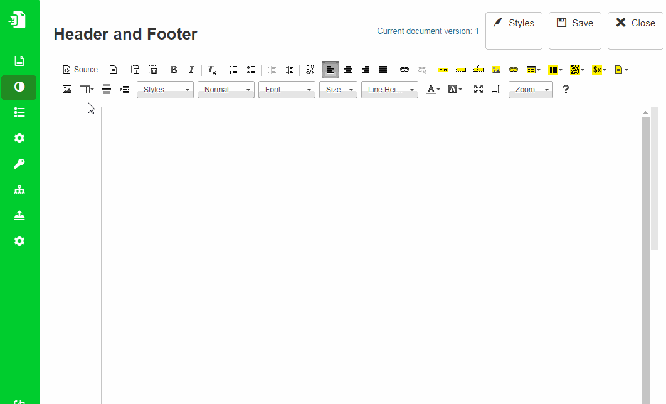The height and width of the screenshot is (404, 666).
Task: Toggle italic formatting
Action: pyautogui.click(x=191, y=70)
